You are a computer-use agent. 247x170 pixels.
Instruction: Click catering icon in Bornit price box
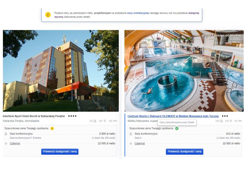tap(6, 144)
